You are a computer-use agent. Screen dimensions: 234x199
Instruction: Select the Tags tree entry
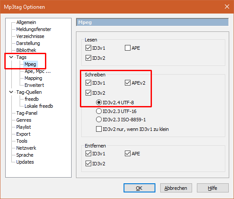[21, 57]
